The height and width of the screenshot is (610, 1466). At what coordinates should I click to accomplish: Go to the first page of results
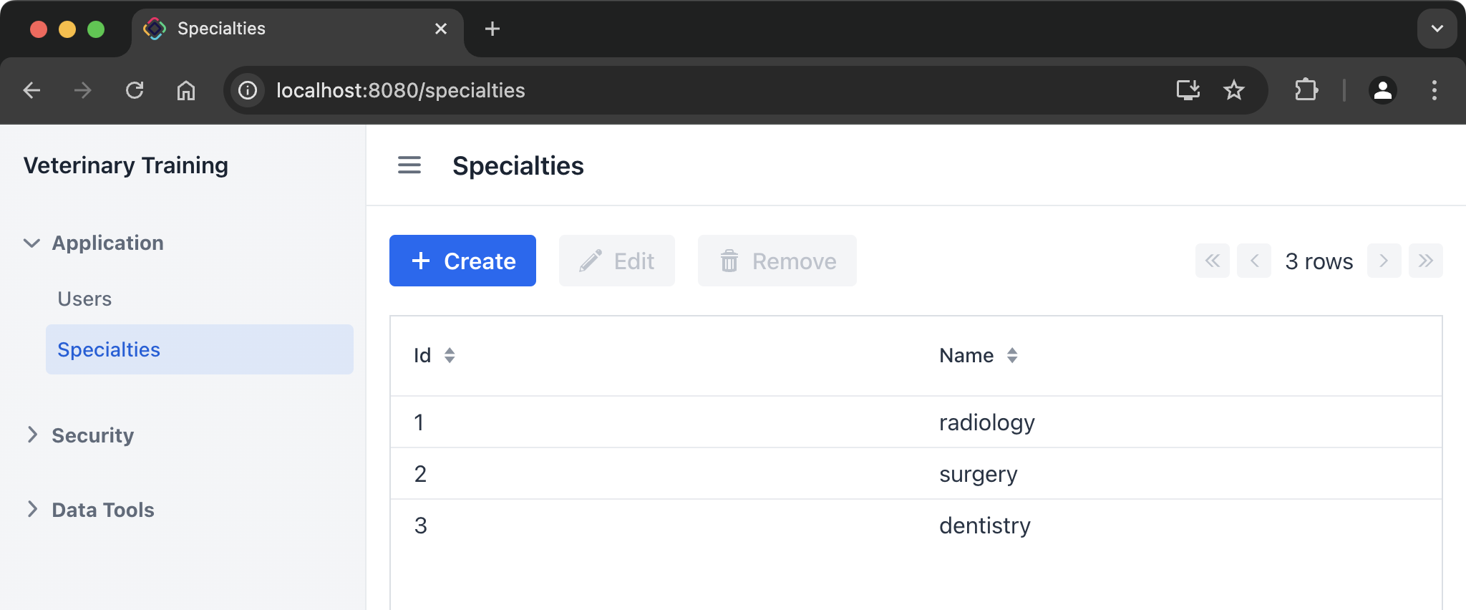[1212, 261]
